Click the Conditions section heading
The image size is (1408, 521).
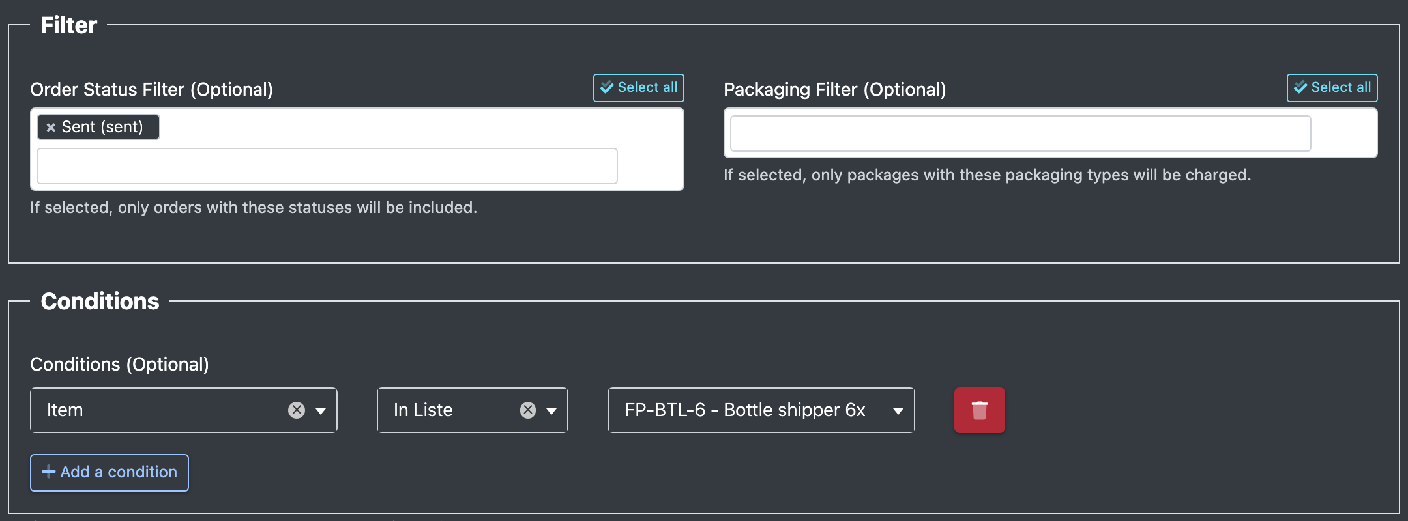[100, 302]
